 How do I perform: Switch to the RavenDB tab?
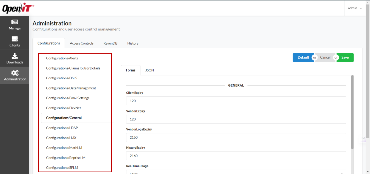point(111,43)
